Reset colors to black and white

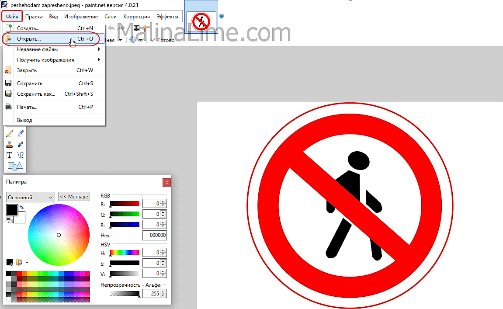(x=8, y=219)
